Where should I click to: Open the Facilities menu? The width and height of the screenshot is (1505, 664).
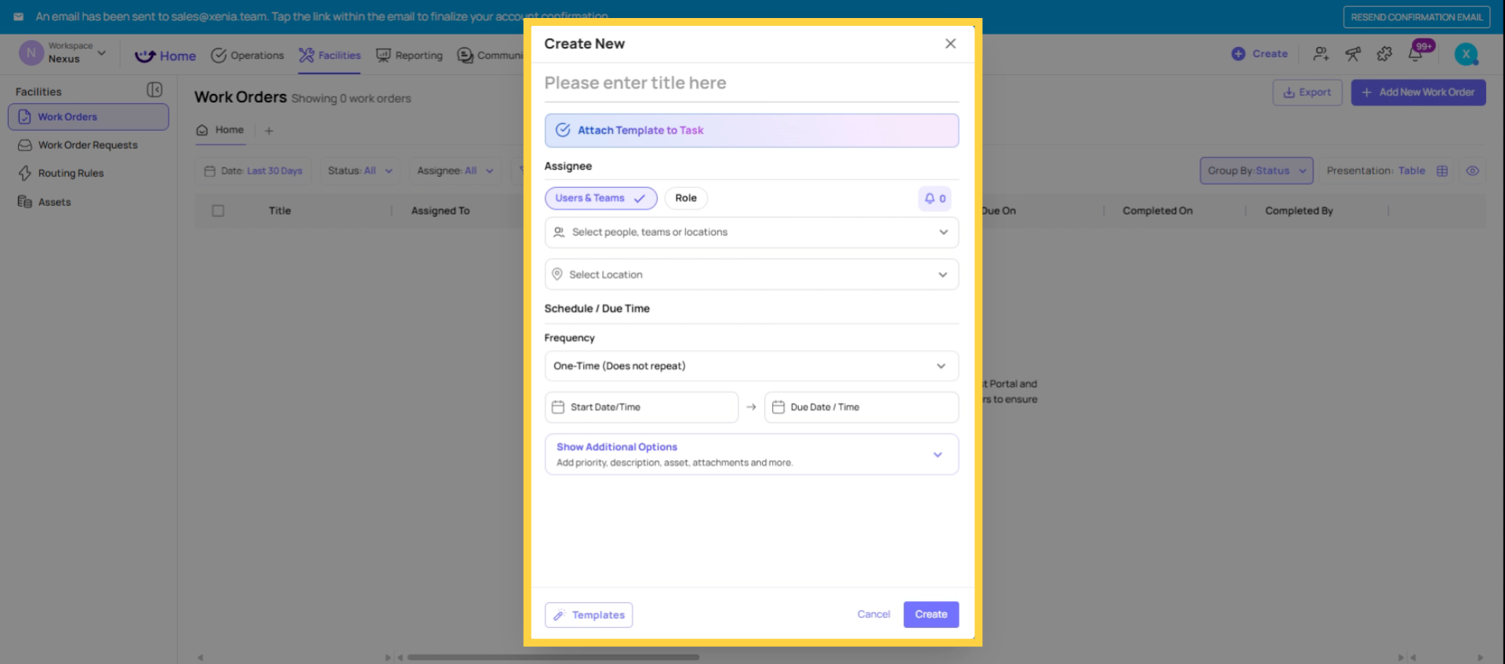pos(329,56)
